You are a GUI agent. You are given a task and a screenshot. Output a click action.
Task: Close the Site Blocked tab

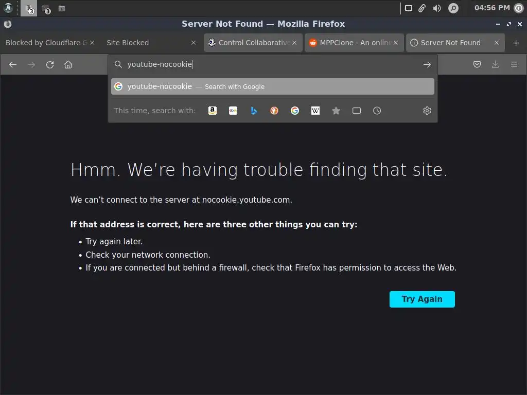pos(194,43)
